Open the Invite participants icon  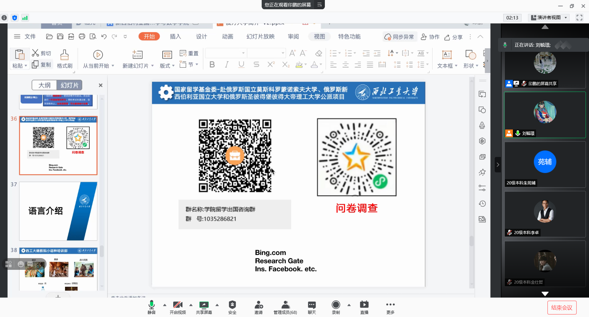point(258,305)
